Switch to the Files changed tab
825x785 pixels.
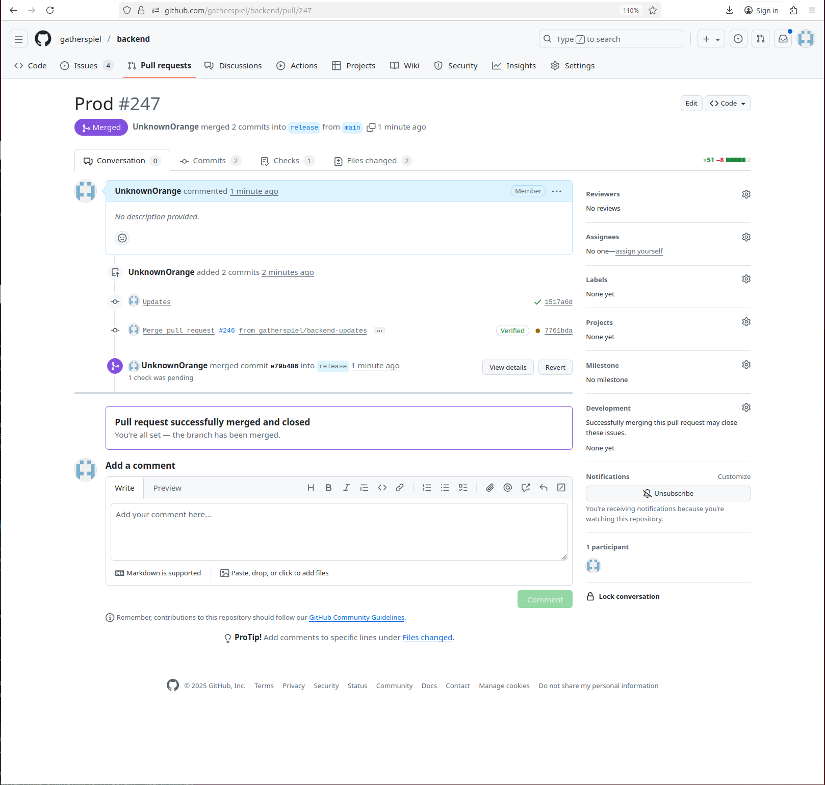[x=372, y=161]
